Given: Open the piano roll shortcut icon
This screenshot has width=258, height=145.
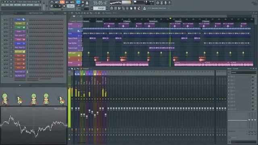Looking at the screenshot, I should coord(119,8).
